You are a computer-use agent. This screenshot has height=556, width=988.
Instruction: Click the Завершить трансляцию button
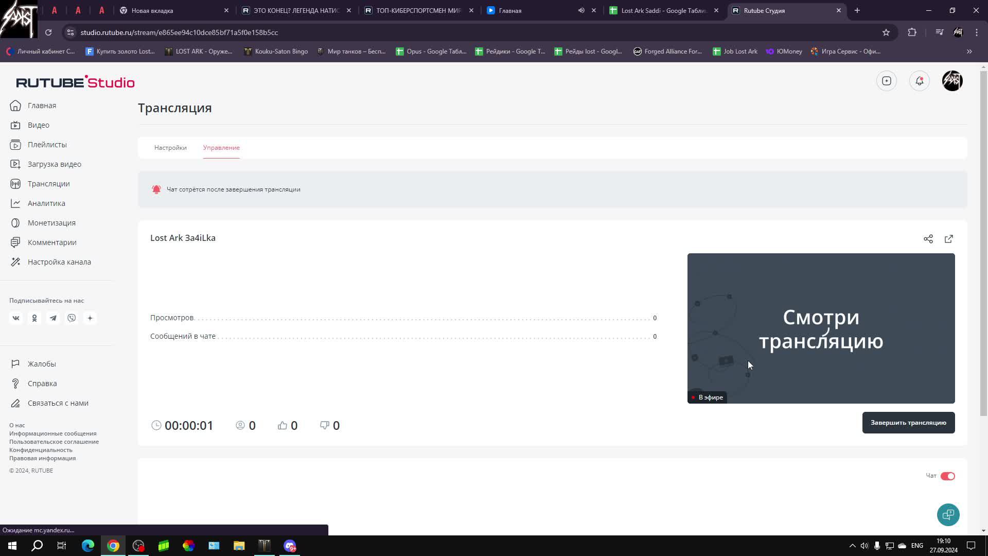(x=908, y=423)
